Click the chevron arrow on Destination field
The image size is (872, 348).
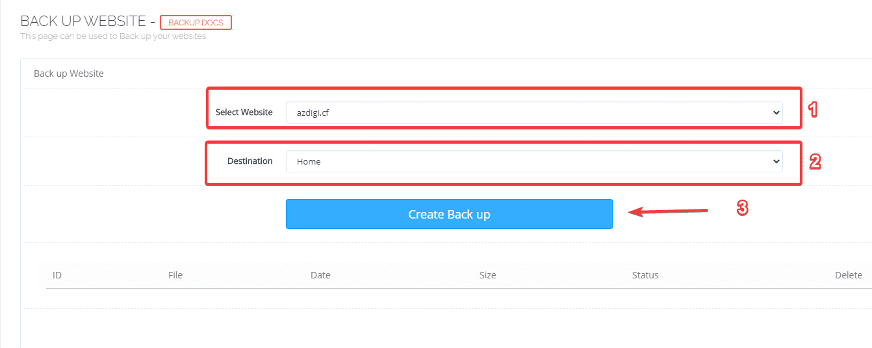(776, 161)
